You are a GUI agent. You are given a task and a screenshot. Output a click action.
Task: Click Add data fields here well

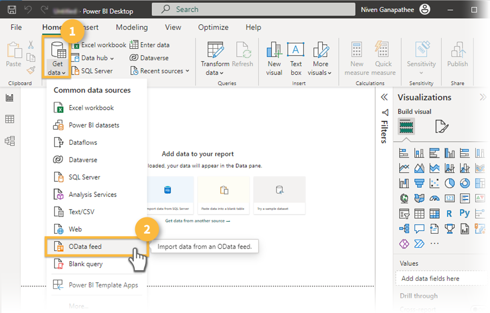(442, 278)
